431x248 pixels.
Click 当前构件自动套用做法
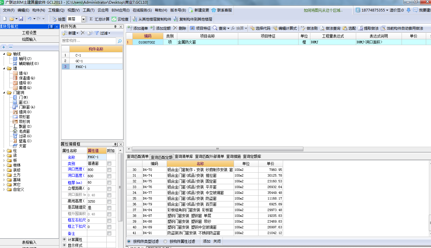click(402, 28)
